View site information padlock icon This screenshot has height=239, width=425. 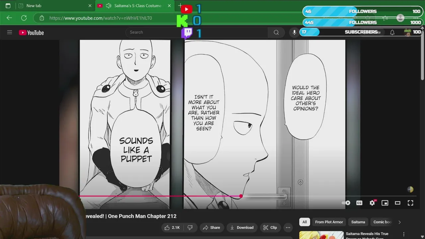click(x=42, y=18)
